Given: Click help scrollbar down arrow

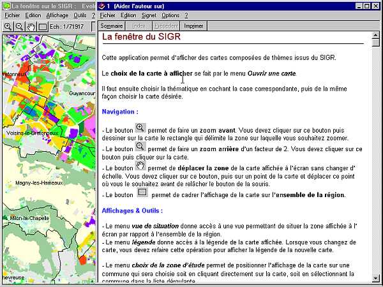Looking at the screenshot, I should [x=375, y=278].
